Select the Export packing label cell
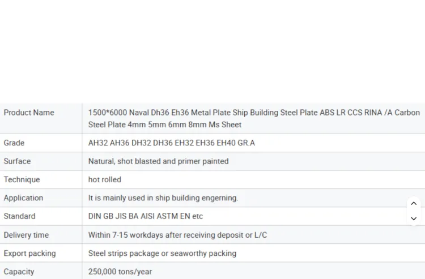Image resolution: width=425 pixels, height=279 pixels. 41,254
